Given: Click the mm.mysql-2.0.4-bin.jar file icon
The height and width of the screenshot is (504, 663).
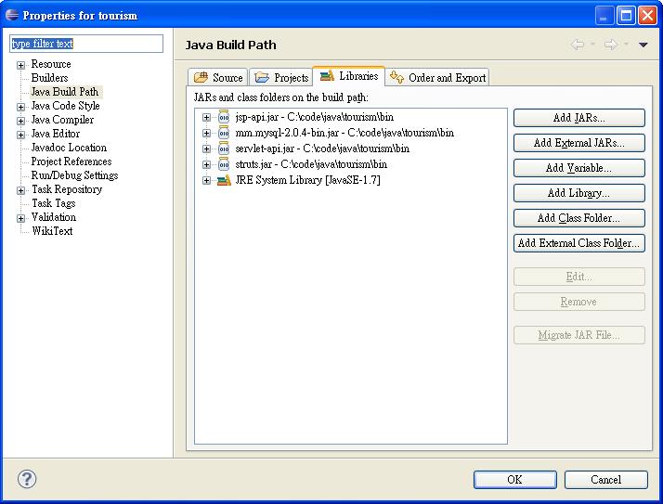Looking at the screenshot, I should tap(224, 133).
